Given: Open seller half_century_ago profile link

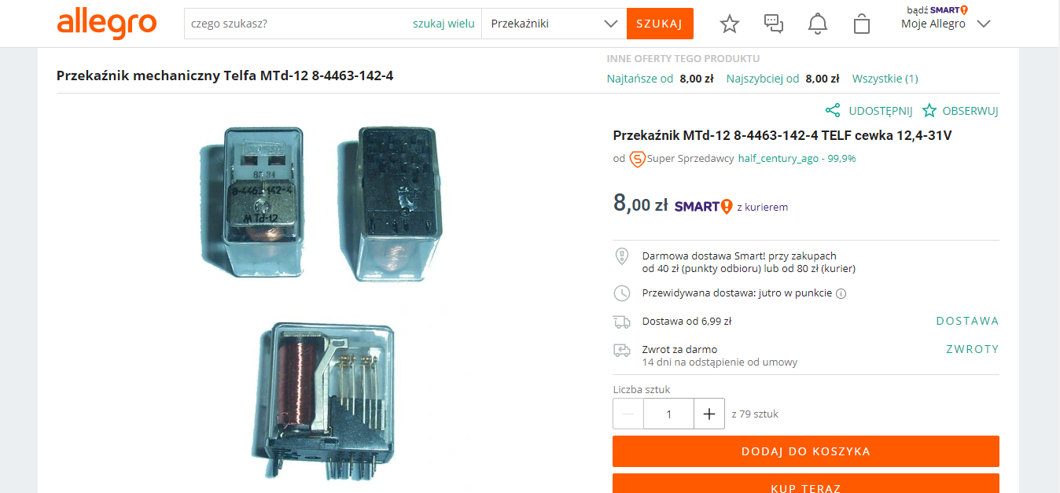Looking at the screenshot, I should [x=778, y=159].
